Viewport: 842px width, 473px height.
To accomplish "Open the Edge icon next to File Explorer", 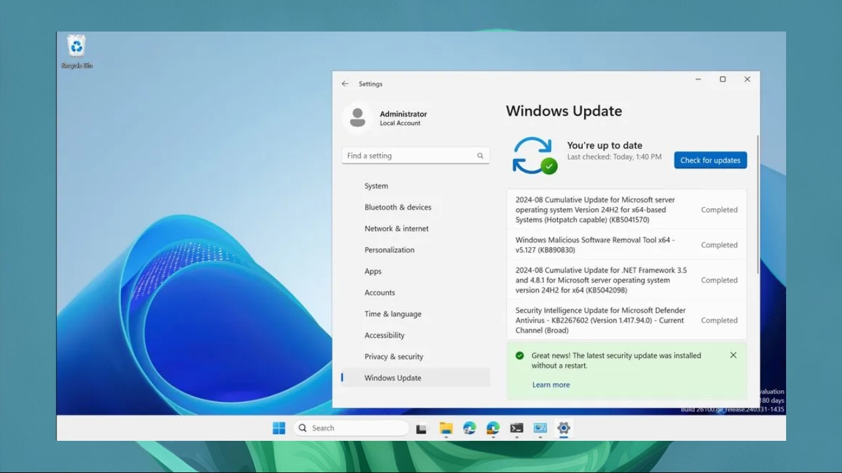I will pos(469,428).
